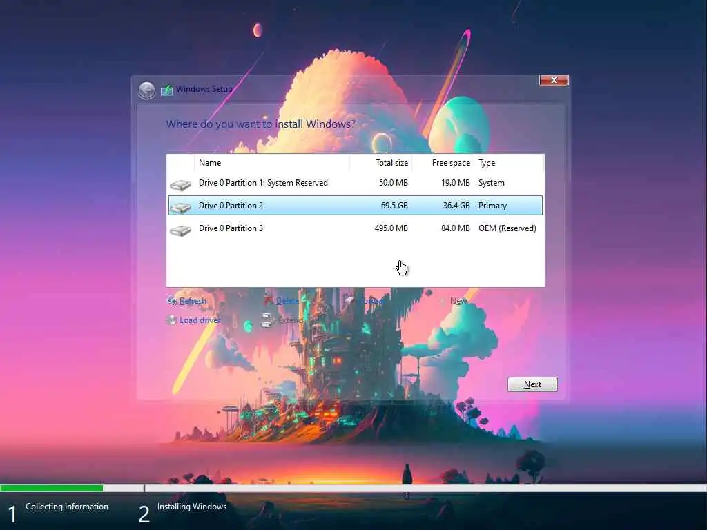
Task: Click the 69.5 GB total size cell
Action: (x=394, y=206)
